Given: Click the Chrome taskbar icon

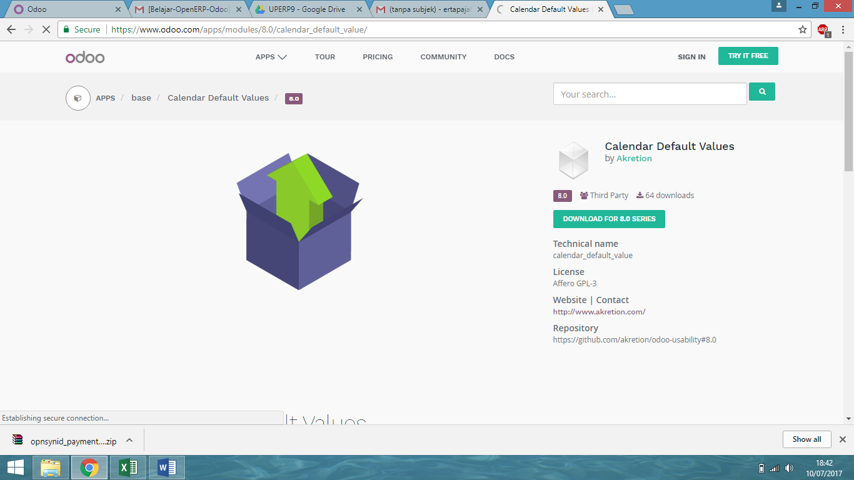Looking at the screenshot, I should (89, 467).
